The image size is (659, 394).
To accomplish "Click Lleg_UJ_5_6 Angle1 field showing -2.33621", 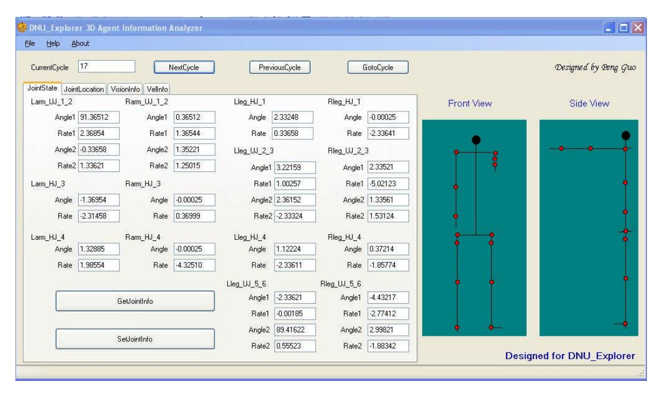I will (295, 297).
